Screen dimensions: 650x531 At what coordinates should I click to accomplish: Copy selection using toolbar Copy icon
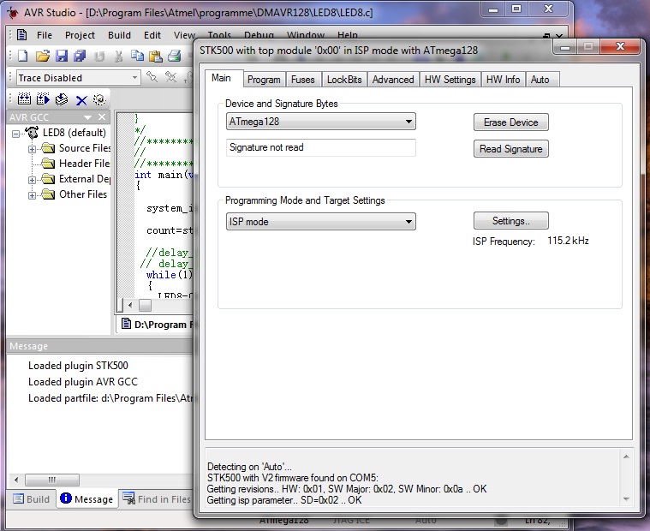point(137,56)
